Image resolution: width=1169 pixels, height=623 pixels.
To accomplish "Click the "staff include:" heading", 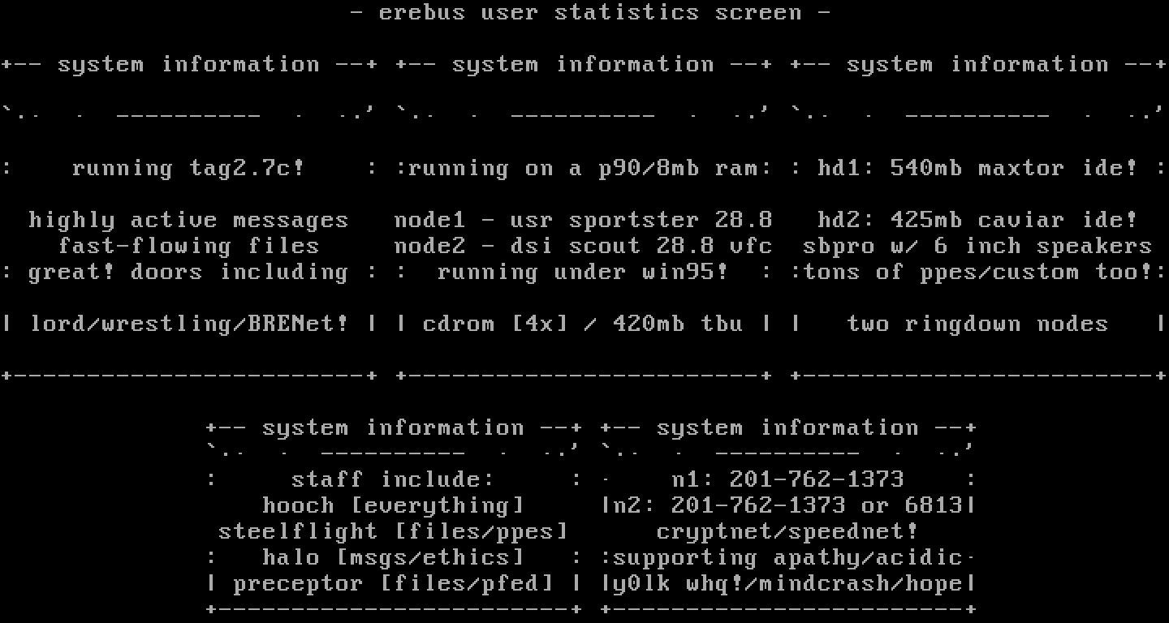I will click(x=393, y=479).
